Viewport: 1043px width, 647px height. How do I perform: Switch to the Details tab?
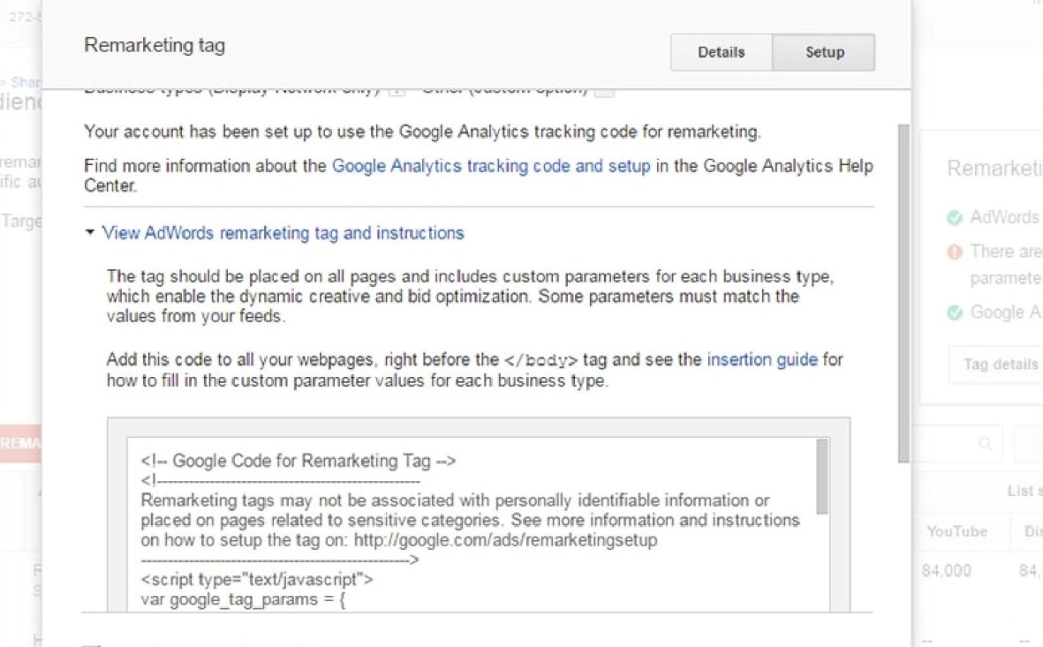click(x=721, y=52)
